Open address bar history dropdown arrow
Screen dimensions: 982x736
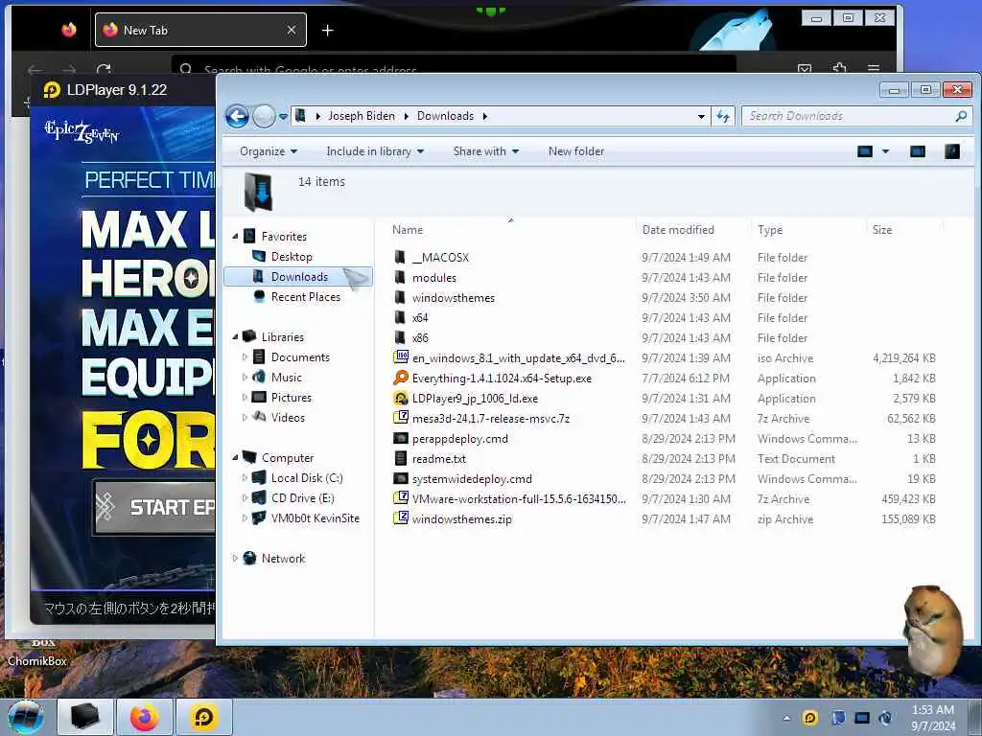pos(701,116)
